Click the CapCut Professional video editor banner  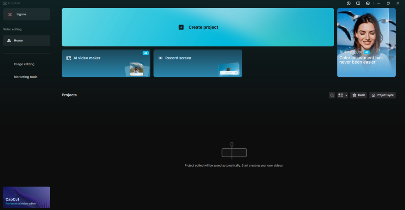[x=26, y=197]
